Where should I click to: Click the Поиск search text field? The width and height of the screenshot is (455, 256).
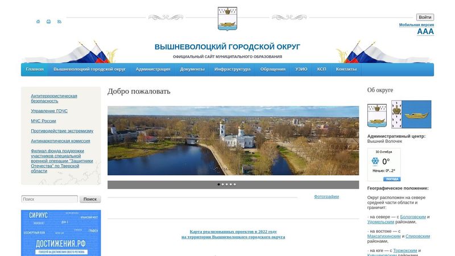49,199
